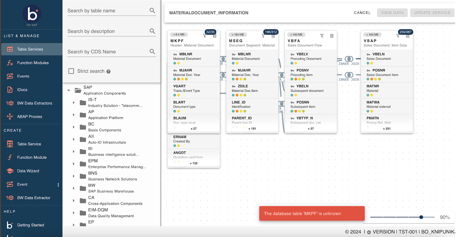Click the search icon for description
The image size is (458, 237).
point(152,31)
